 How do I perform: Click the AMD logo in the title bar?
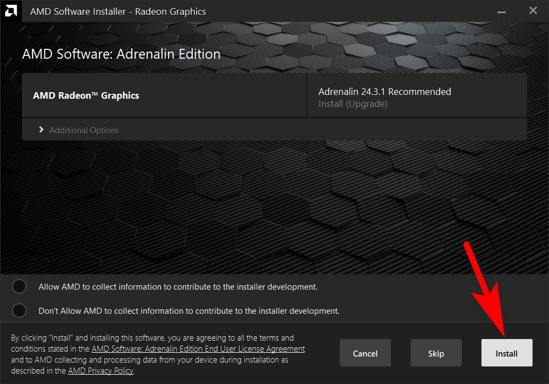click(11, 11)
